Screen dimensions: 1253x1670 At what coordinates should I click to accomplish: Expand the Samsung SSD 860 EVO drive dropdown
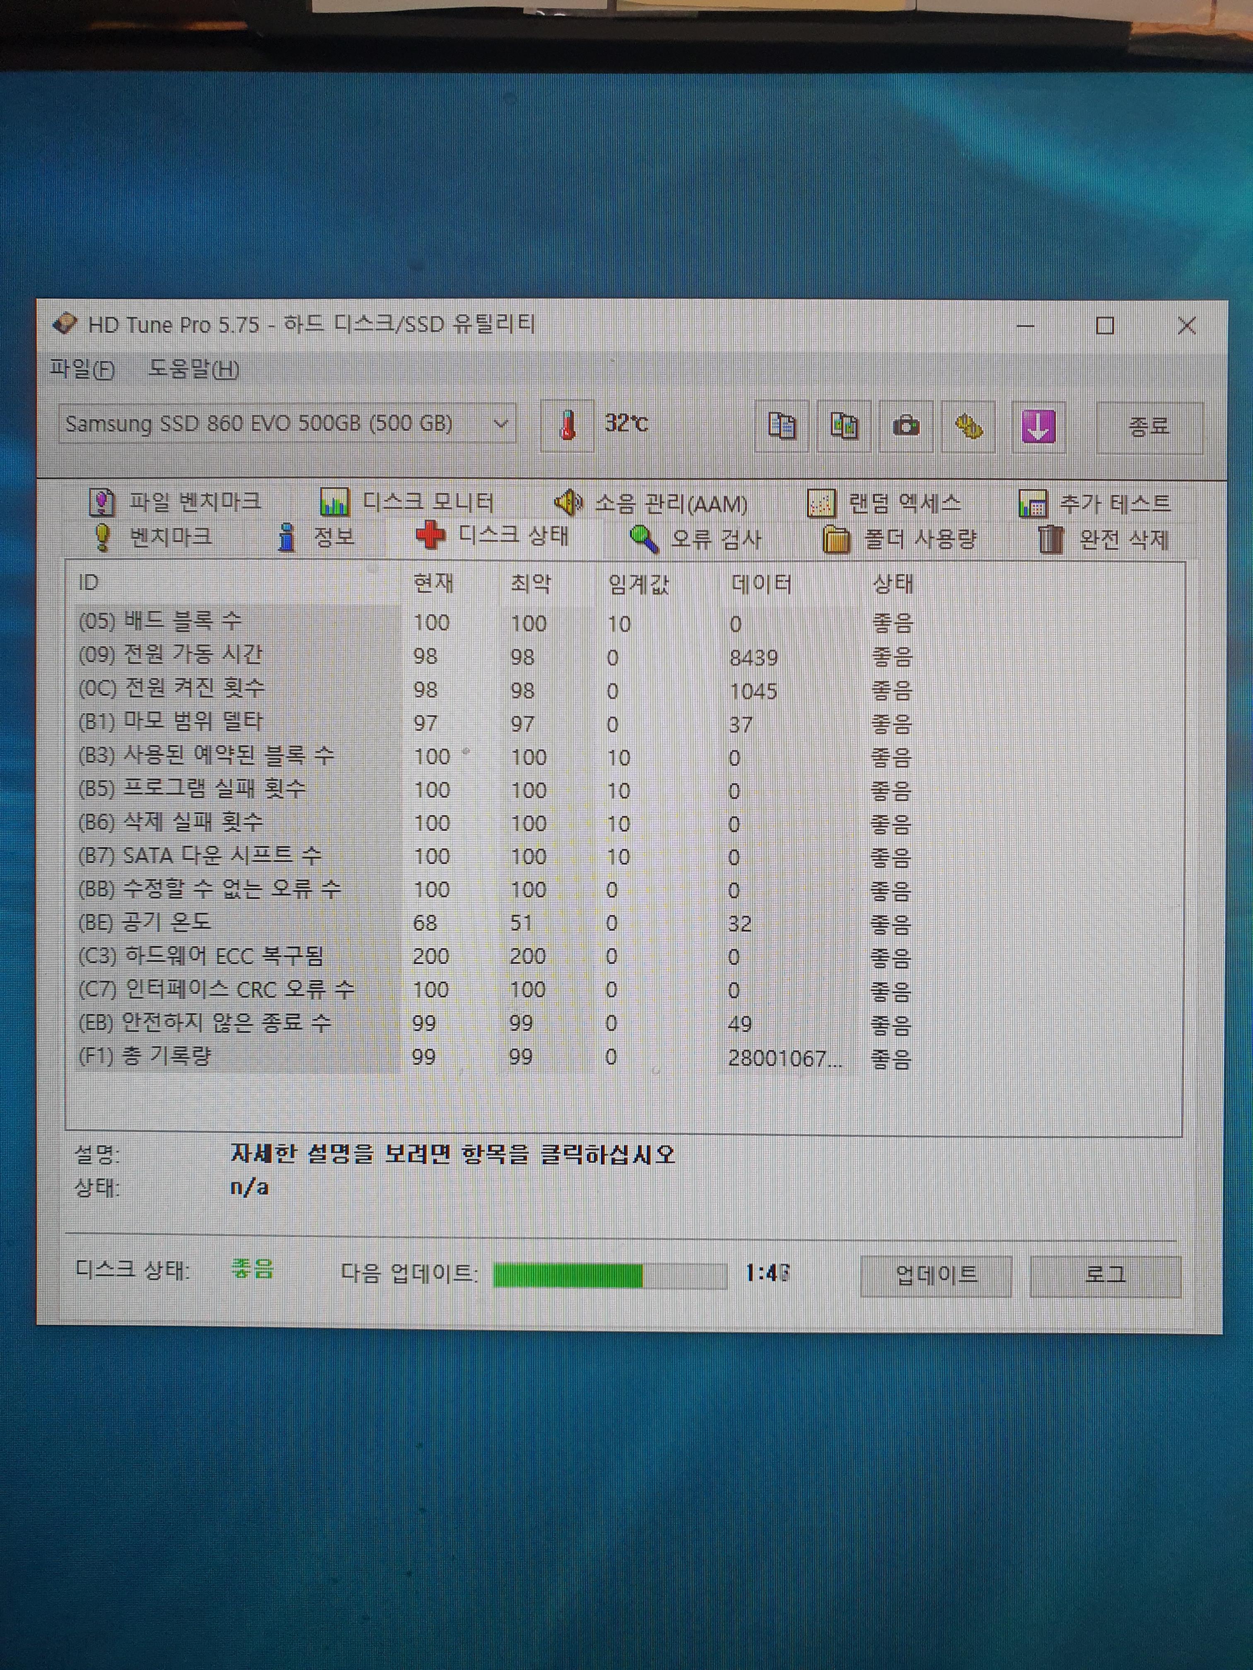pos(288,424)
